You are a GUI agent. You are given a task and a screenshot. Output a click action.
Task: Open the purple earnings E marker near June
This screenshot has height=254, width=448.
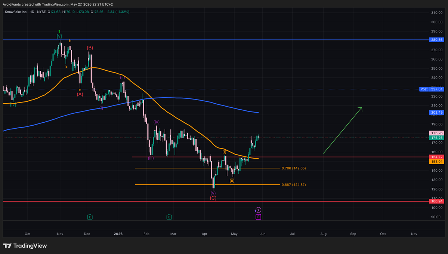coord(258,217)
